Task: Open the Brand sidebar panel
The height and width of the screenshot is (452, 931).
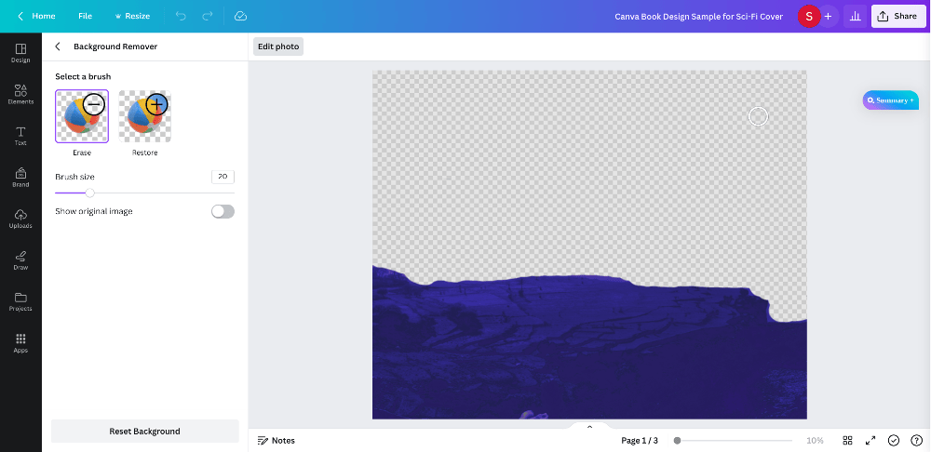Action: (x=20, y=178)
